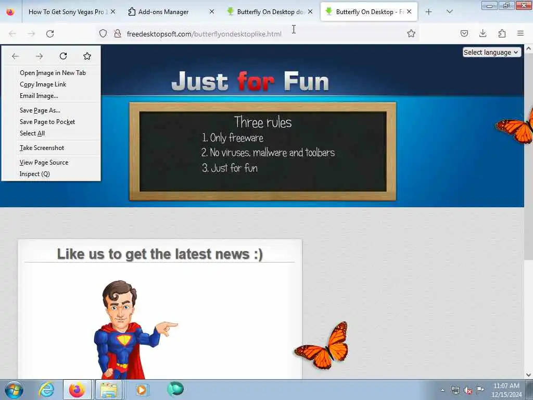
Task: Open View Page Source
Action: 44,162
